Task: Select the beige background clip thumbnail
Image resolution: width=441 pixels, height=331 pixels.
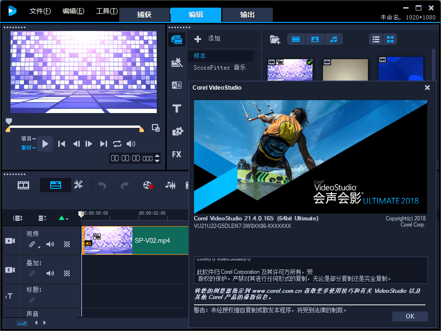Action: (x=345, y=70)
